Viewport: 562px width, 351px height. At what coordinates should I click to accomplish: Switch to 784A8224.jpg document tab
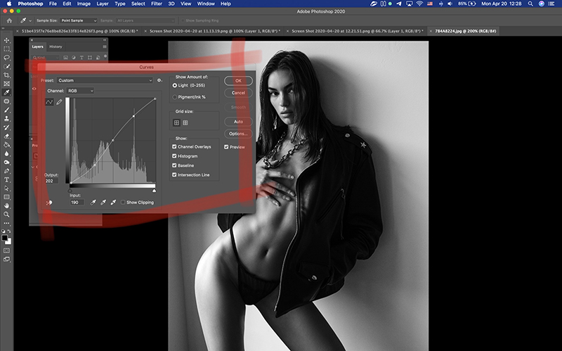pyautogui.click(x=465, y=31)
